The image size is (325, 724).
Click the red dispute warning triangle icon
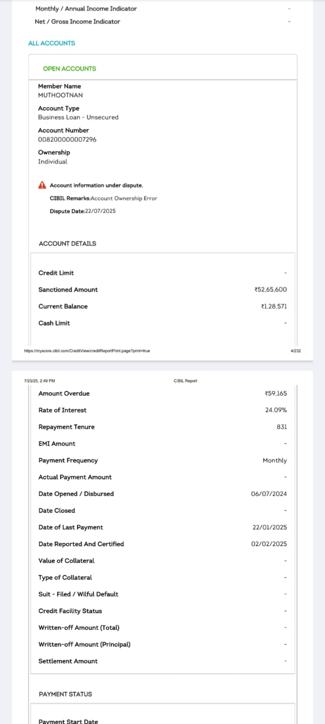tap(42, 185)
